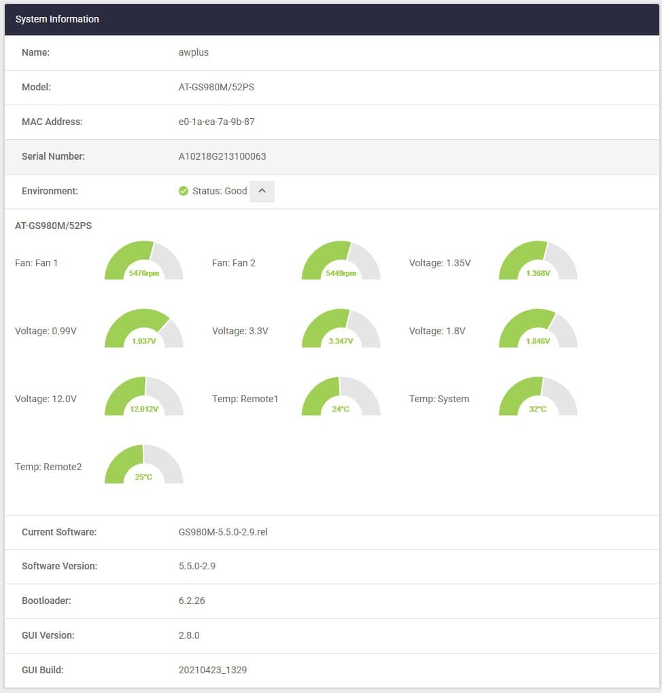Click the MAC Address: label
The height and width of the screenshot is (693, 662).
(52, 122)
